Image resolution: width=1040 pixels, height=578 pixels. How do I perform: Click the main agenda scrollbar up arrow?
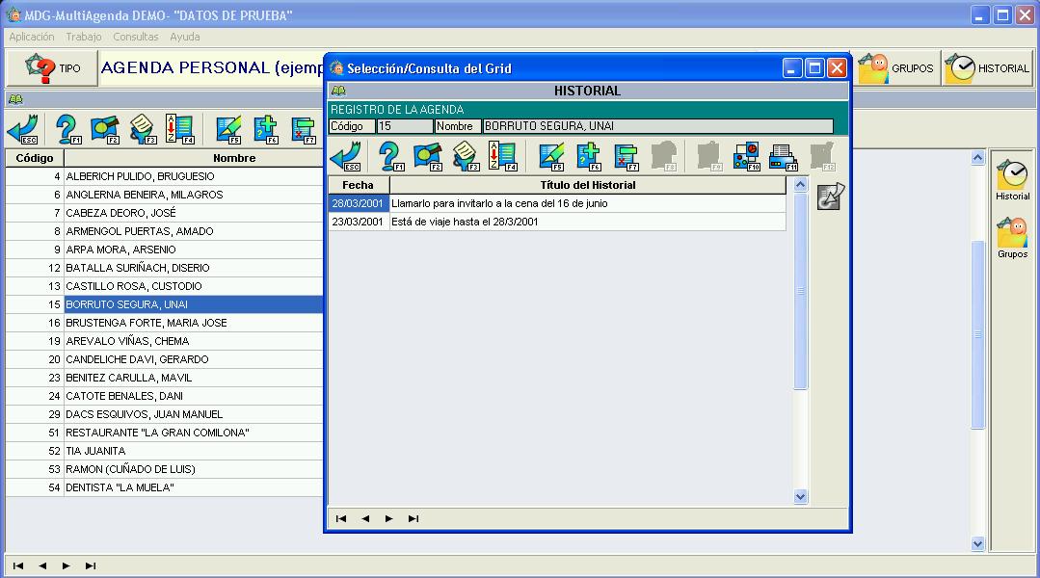(977, 158)
